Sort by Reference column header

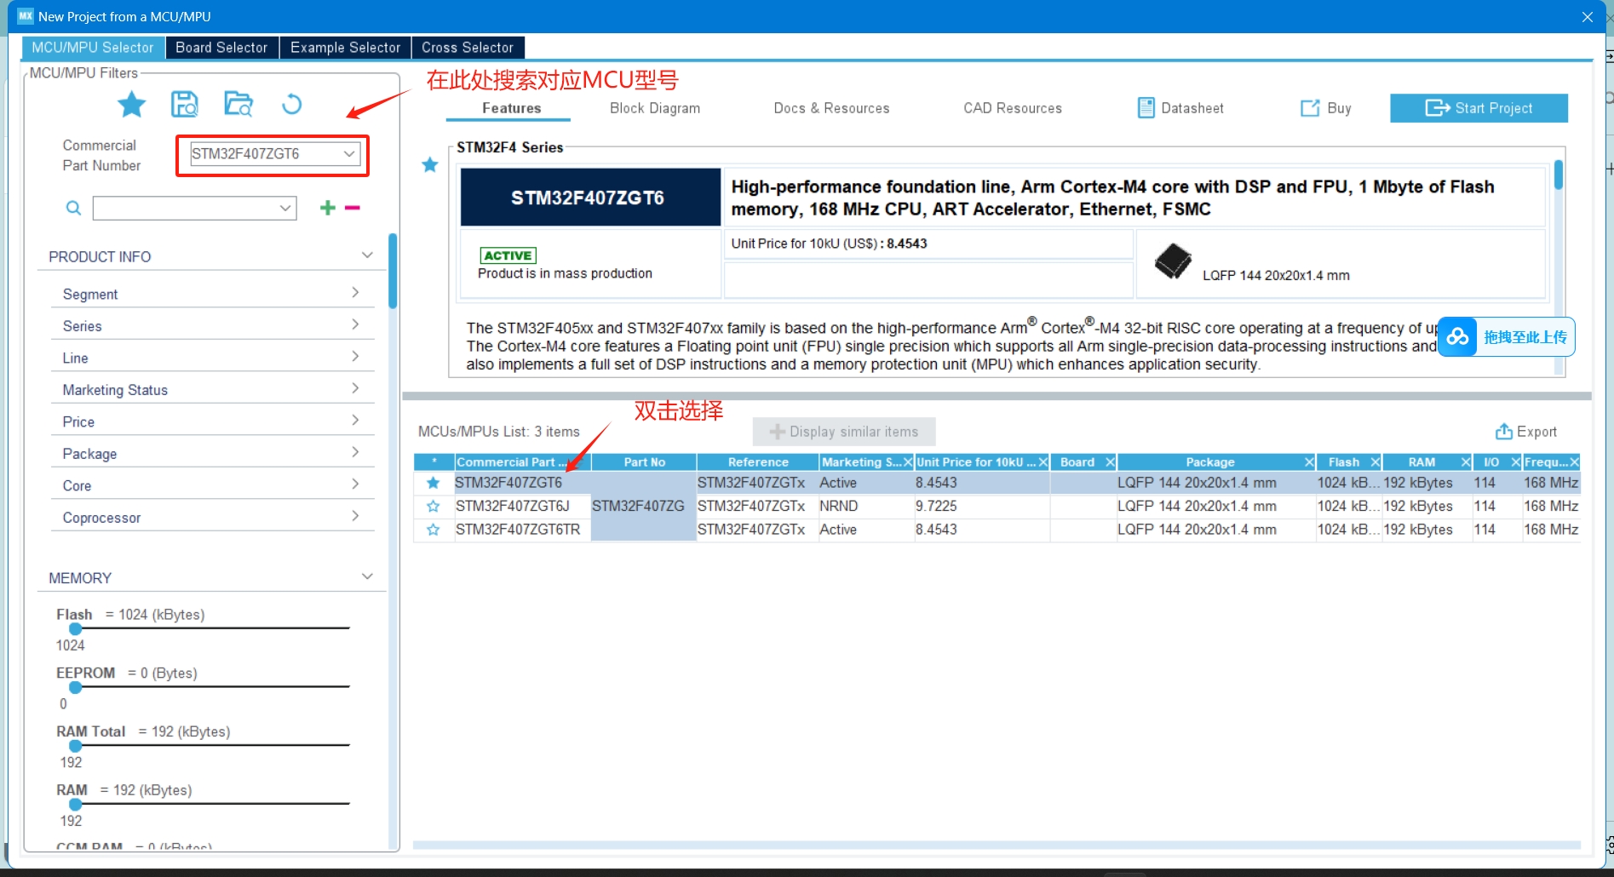[758, 461]
